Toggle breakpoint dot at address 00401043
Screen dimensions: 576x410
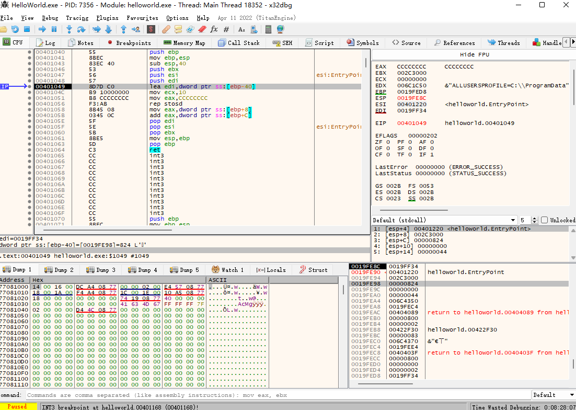29,64
